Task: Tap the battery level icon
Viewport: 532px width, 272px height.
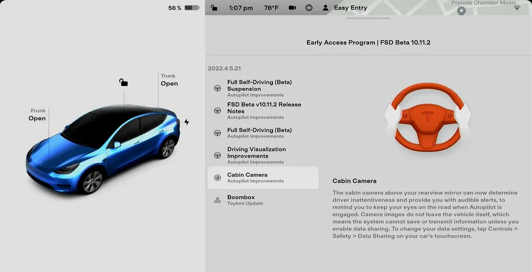Action: pyautogui.click(x=192, y=7)
